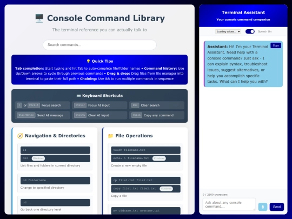
Task: Click the Search commands field
Action: click(x=99, y=45)
